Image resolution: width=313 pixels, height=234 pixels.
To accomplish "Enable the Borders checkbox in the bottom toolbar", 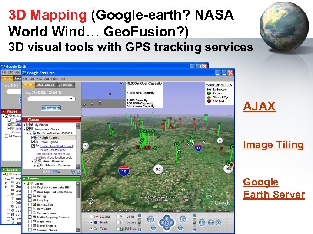I will (x=118, y=223).
